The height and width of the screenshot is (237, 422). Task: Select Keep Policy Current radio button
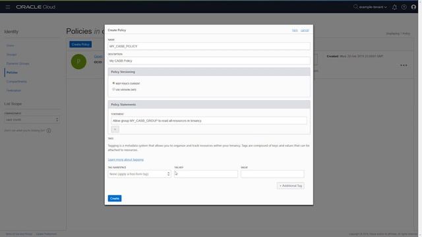(x=113, y=84)
